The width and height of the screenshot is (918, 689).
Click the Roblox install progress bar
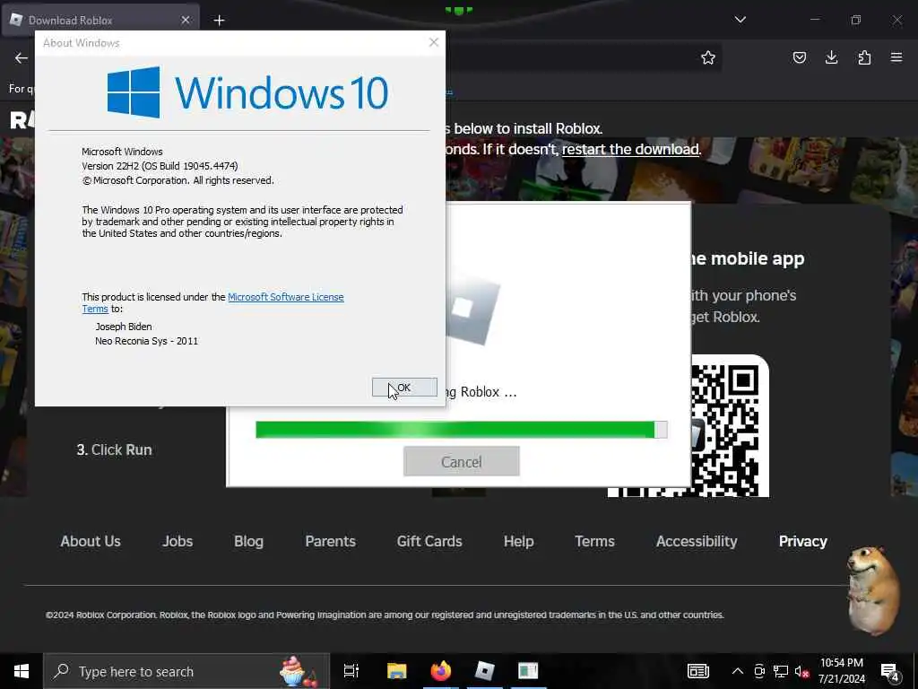[x=462, y=430]
